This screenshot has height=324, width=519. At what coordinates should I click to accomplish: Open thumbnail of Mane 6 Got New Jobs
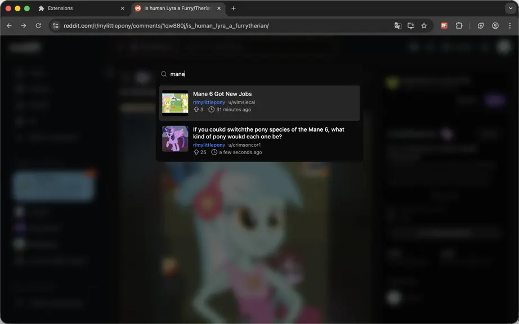click(x=175, y=103)
